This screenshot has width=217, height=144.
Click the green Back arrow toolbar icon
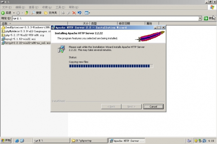tap(3, 13)
